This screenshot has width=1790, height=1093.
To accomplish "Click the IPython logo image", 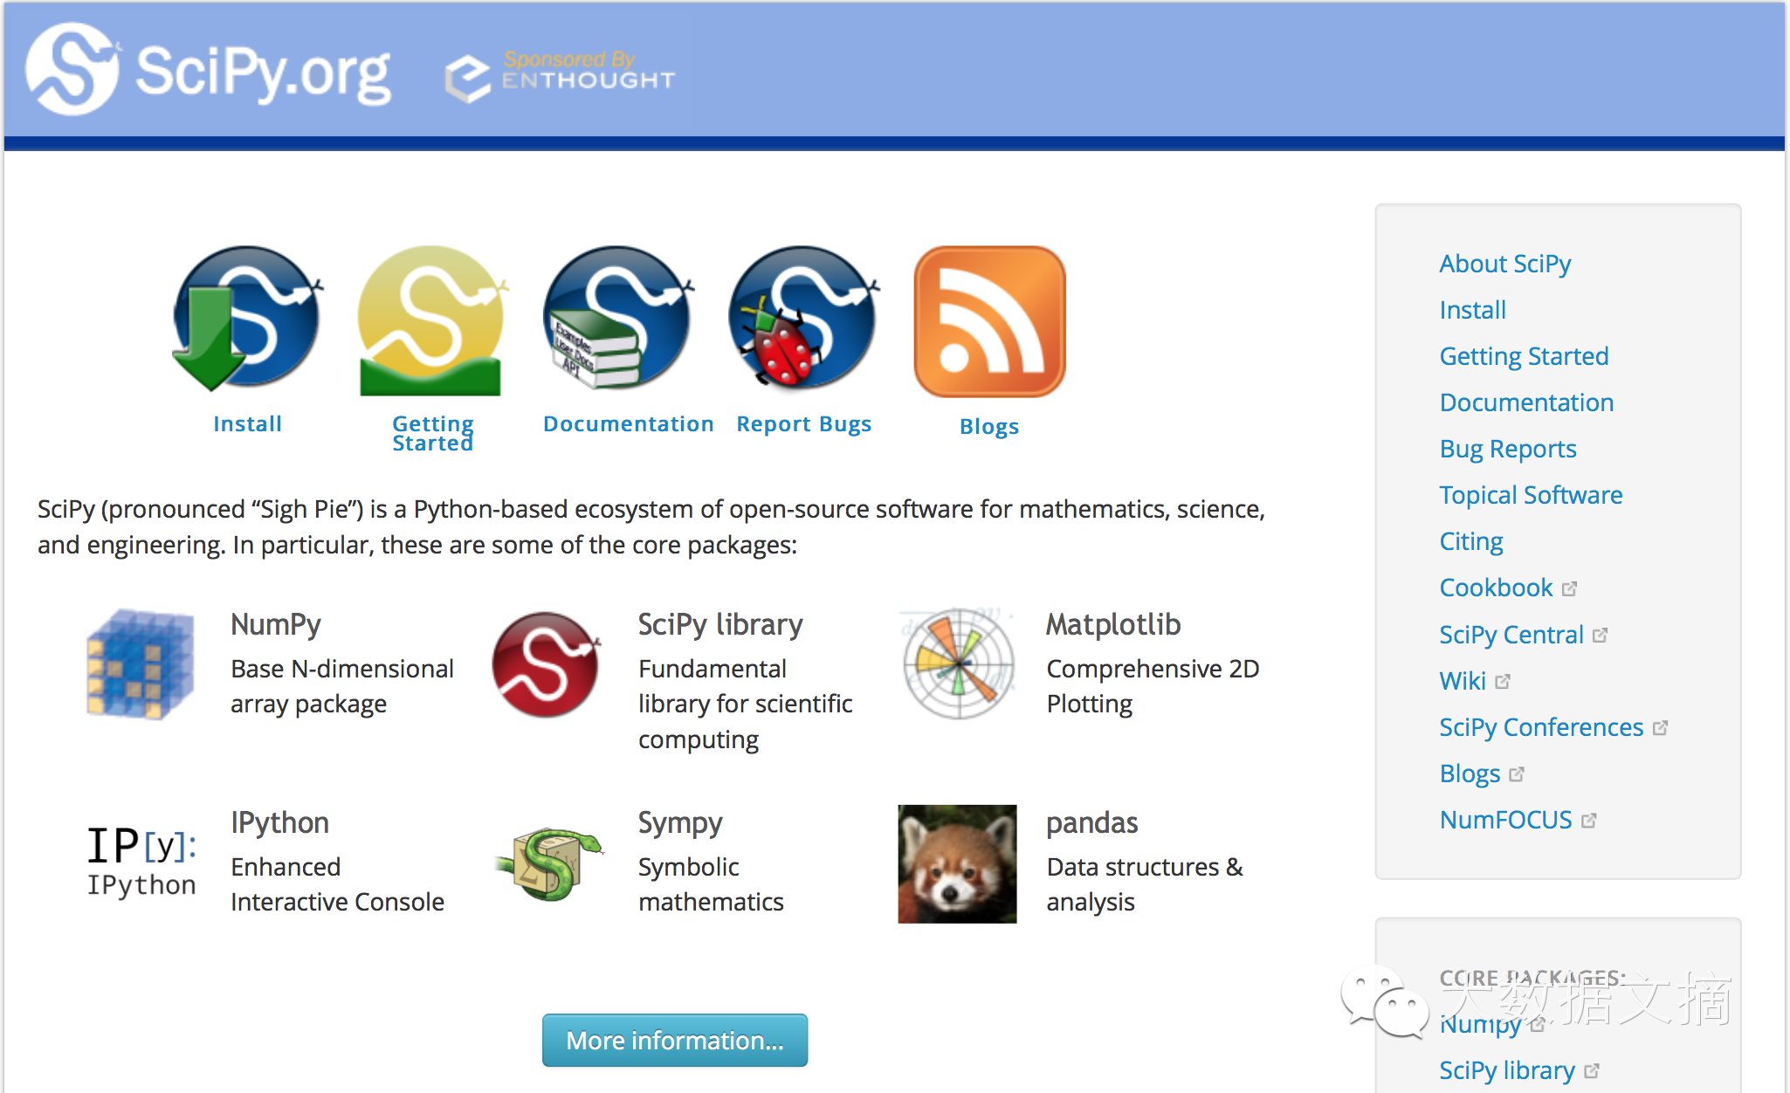I will (x=141, y=862).
